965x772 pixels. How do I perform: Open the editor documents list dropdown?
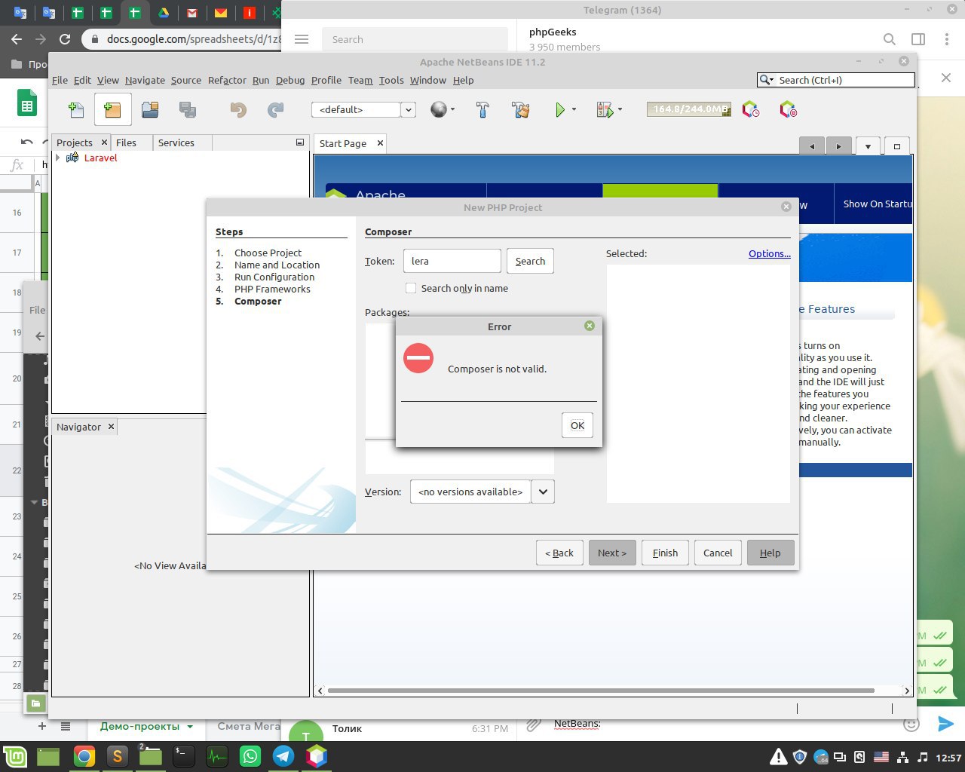[x=868, y=146]
